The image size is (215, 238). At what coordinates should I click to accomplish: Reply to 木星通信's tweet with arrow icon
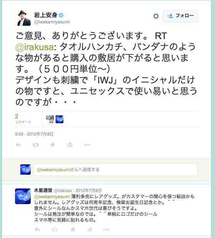[37, 229]
